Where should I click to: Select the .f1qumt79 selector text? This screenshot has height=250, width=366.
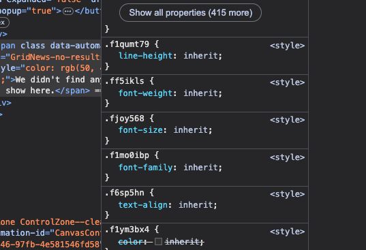pos(127,44)
